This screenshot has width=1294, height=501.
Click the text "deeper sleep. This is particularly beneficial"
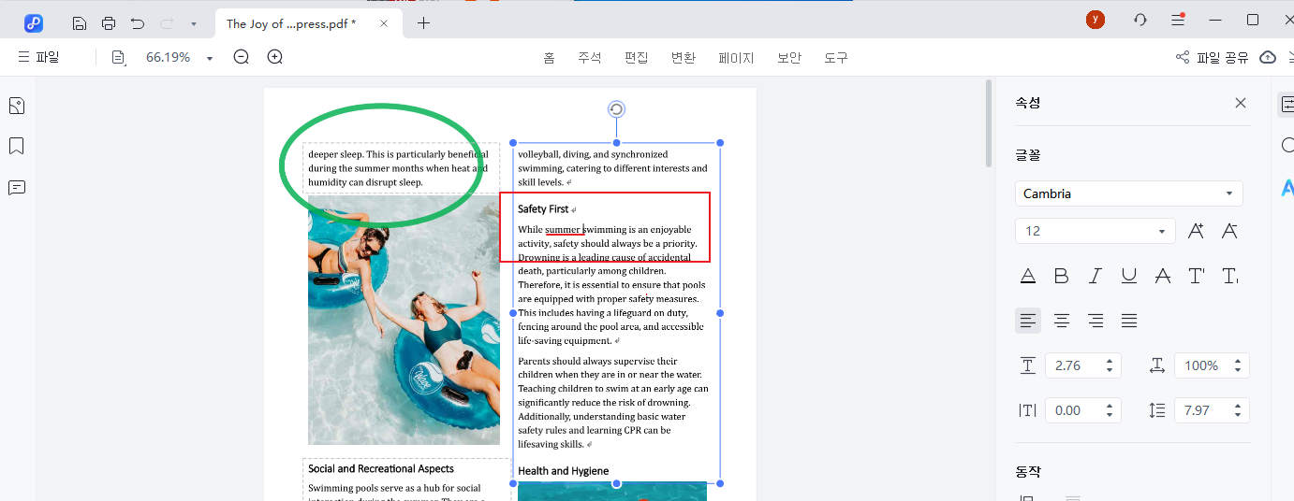[x=398, y=154]
